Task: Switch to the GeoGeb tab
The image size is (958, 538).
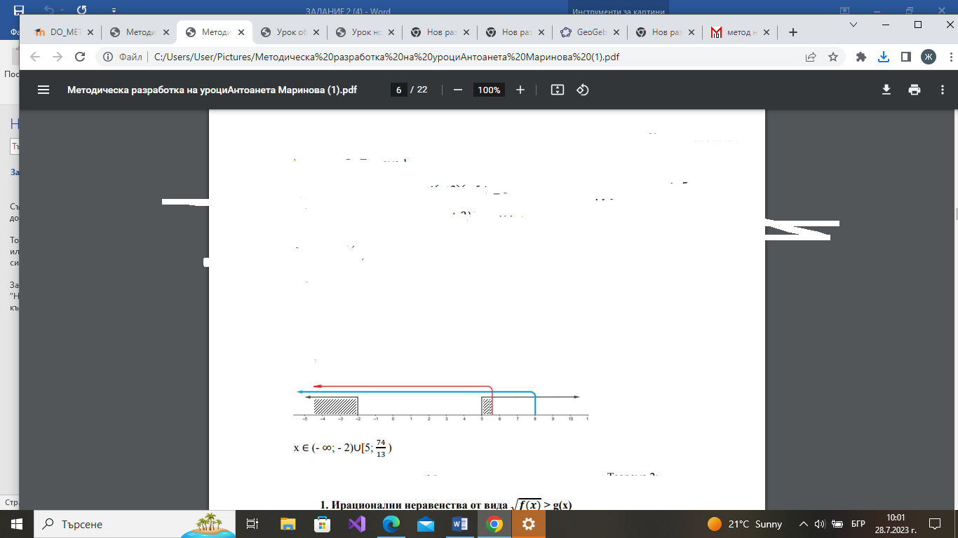Action: [590, 32]
